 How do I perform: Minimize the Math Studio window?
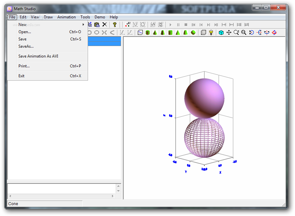(257, 8)
